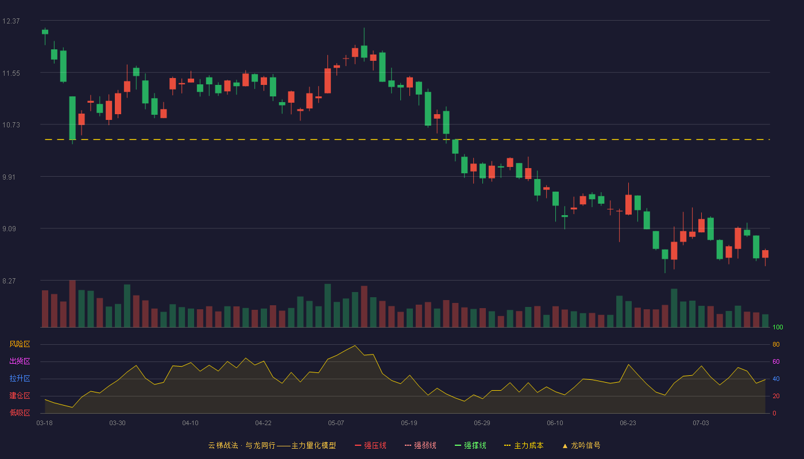This screenshot has height=459, width=804.
Task: Click the 12.37 price axis label
Action: 11,21
